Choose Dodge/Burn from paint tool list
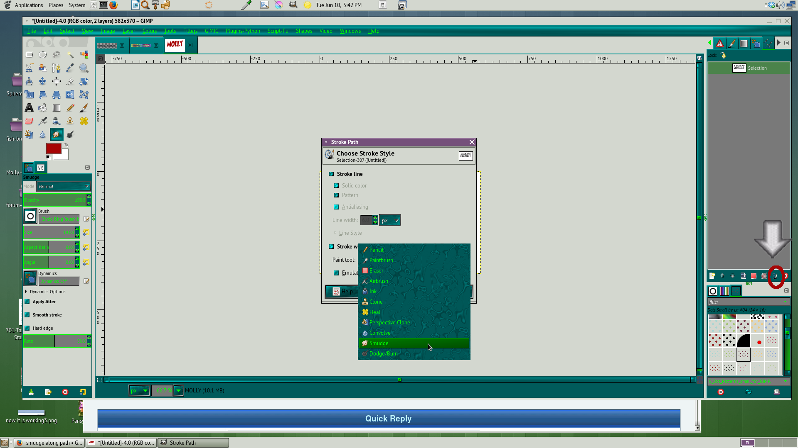798x448 pixels. coord(414,354)
